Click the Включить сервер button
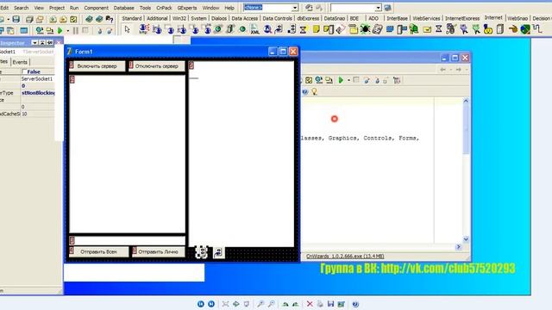This screenshot has height=310, width=552. (97, 66)
